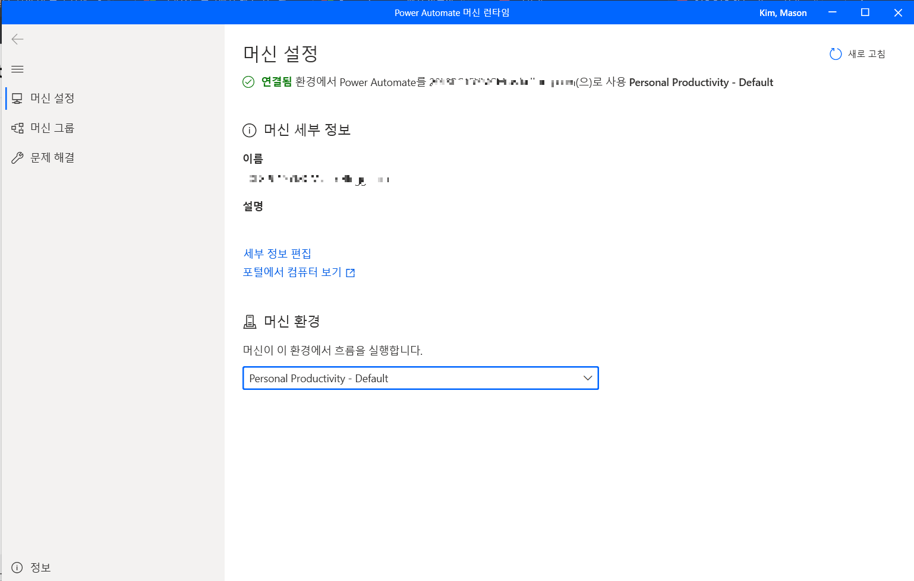Click the wrench icon for 문제 해결
914x581 pixels.
coord(17,157)
